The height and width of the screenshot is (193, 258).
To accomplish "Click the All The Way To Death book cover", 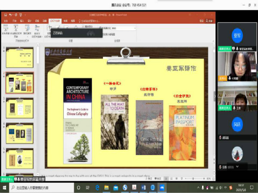I will 114,122.
